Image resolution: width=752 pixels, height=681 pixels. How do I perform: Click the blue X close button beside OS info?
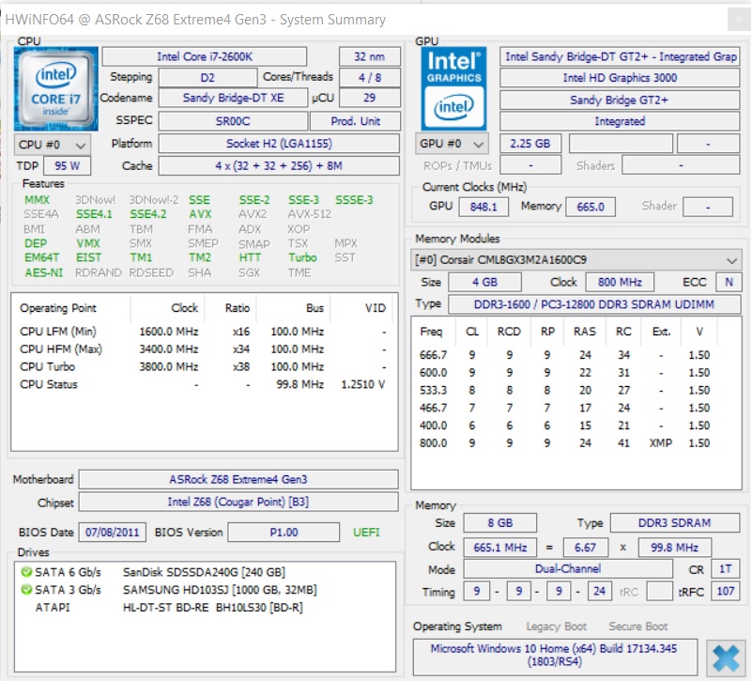(726, 658)
